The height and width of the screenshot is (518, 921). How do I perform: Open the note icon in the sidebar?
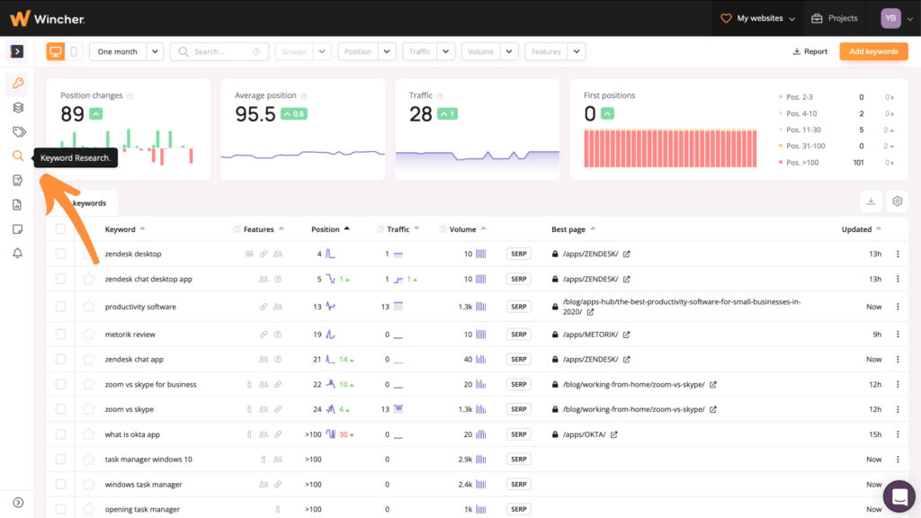point(18,229)
